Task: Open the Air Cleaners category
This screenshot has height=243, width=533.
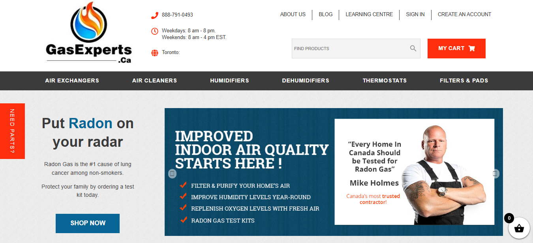Action: [x=154, y=80]
